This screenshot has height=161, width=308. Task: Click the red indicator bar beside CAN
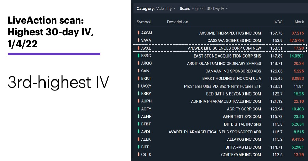(139, 71)
